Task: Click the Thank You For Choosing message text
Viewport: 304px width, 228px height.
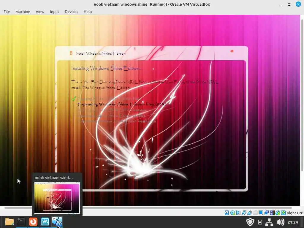Action: tap(145, 85)
